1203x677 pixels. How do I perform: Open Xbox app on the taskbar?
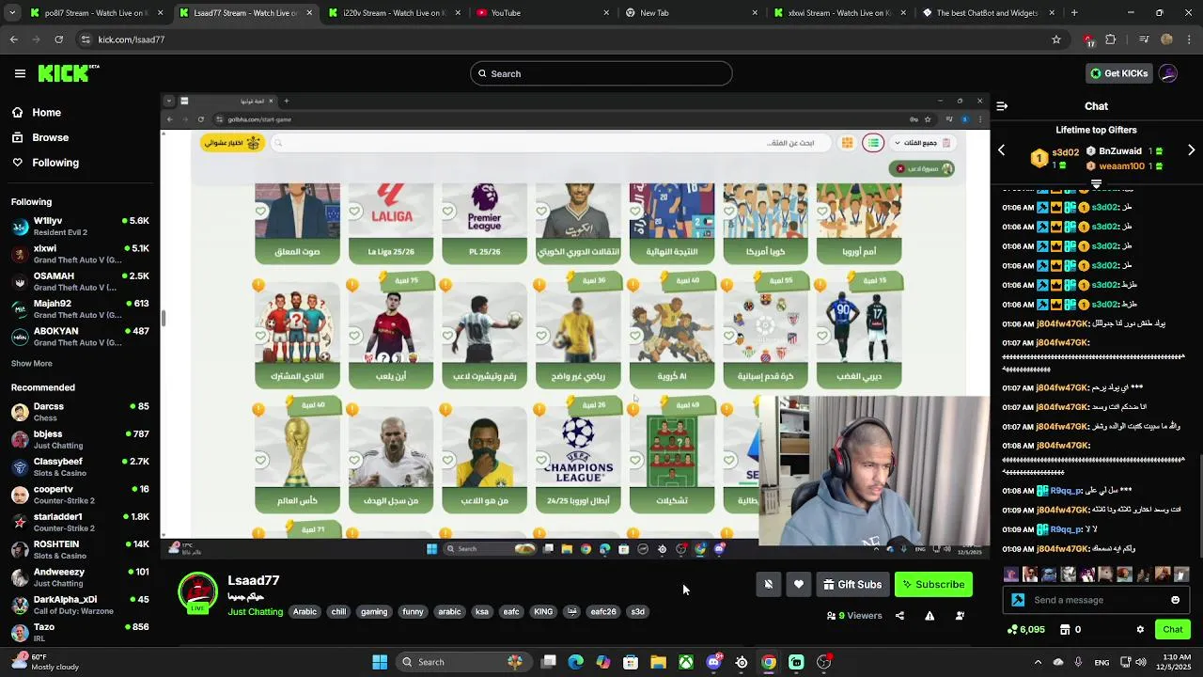coord(687,662)
